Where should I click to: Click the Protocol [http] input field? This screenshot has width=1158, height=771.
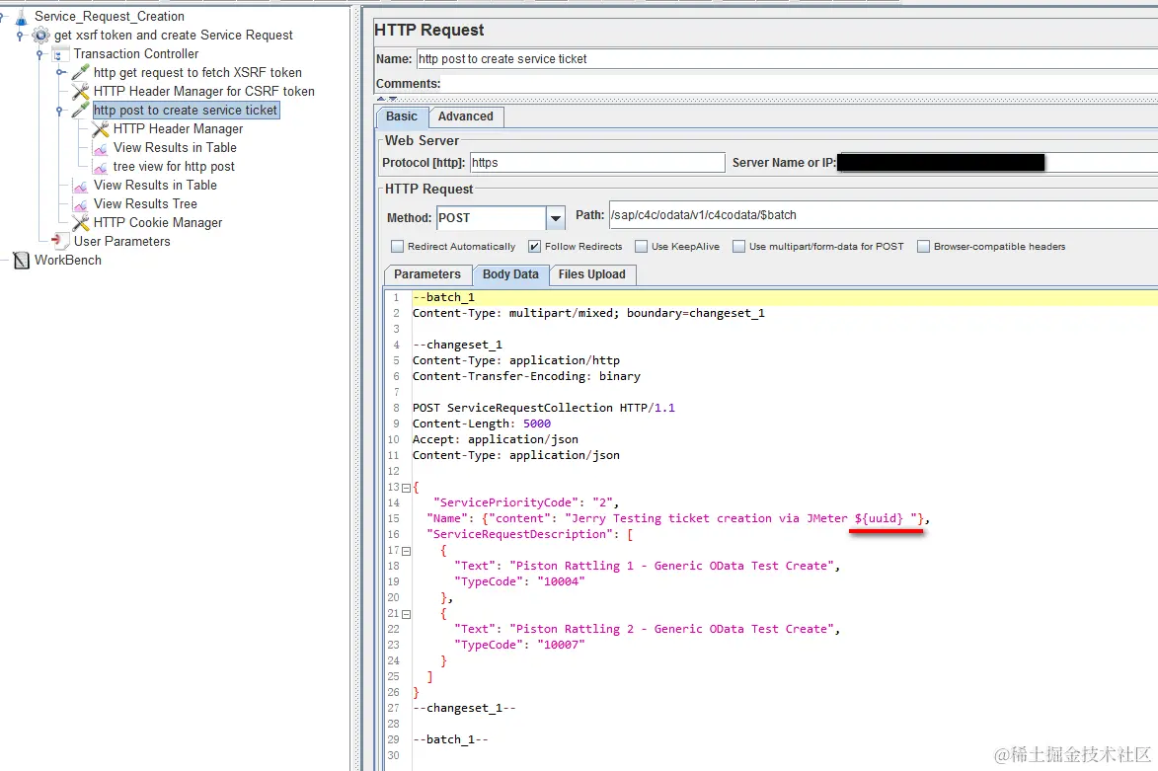click(x=597, y=163)
